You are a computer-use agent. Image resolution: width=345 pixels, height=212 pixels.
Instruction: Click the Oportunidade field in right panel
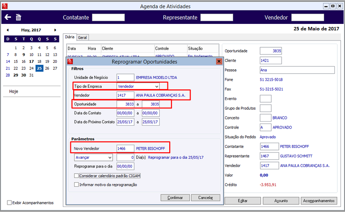point(270,51)
